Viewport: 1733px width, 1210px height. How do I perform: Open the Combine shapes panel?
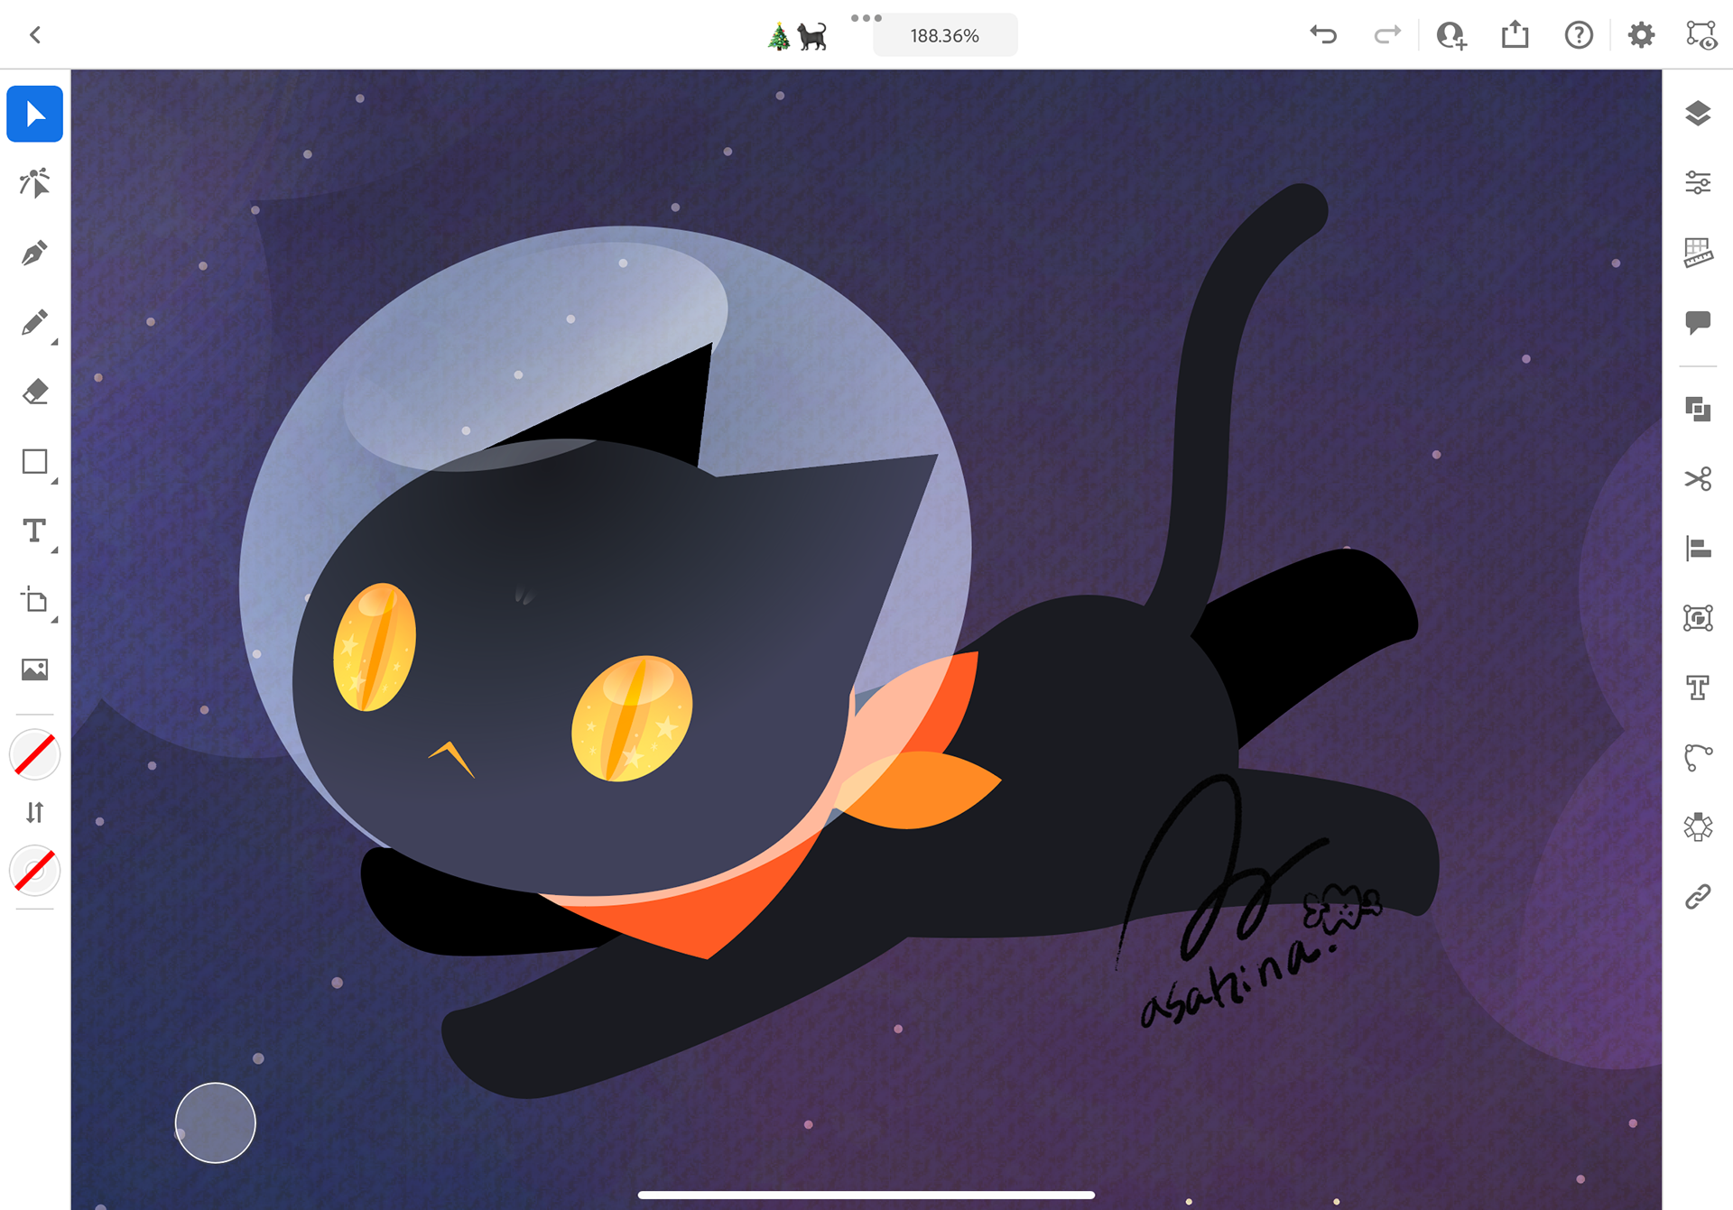coord(1698,409)
